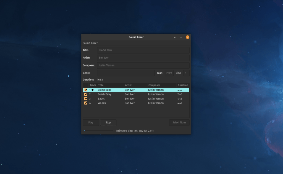Uncheck the Beach Baby track checkbox
The height and width of the screenshot is (174, 283).
(x=86, y=94)
